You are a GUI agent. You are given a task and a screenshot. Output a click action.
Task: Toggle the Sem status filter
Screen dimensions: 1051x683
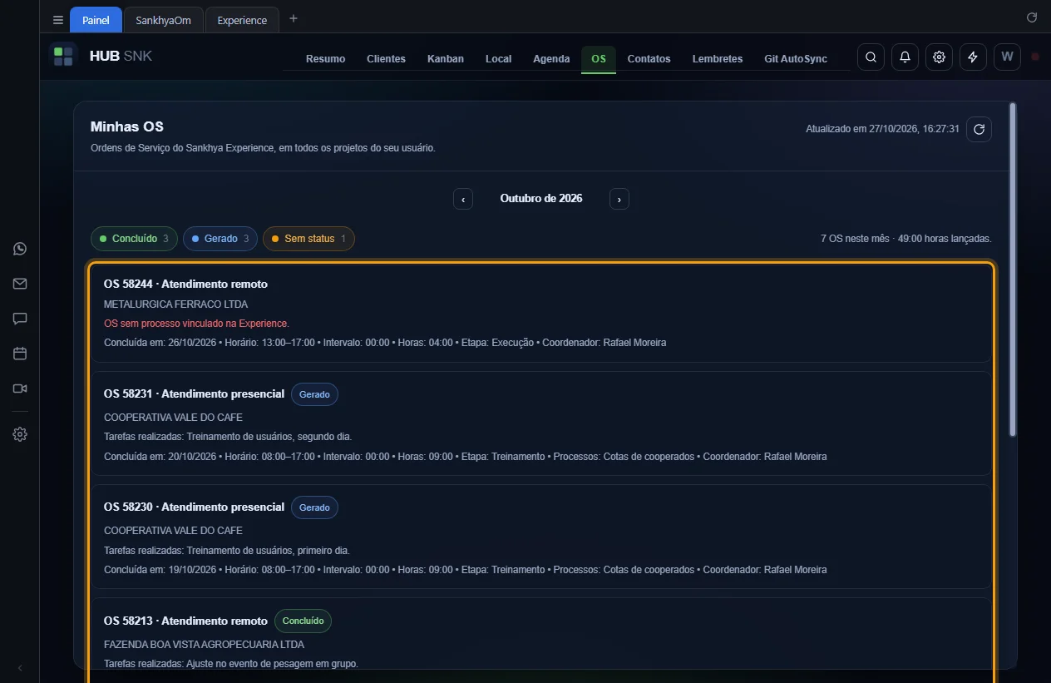point(308,239)
